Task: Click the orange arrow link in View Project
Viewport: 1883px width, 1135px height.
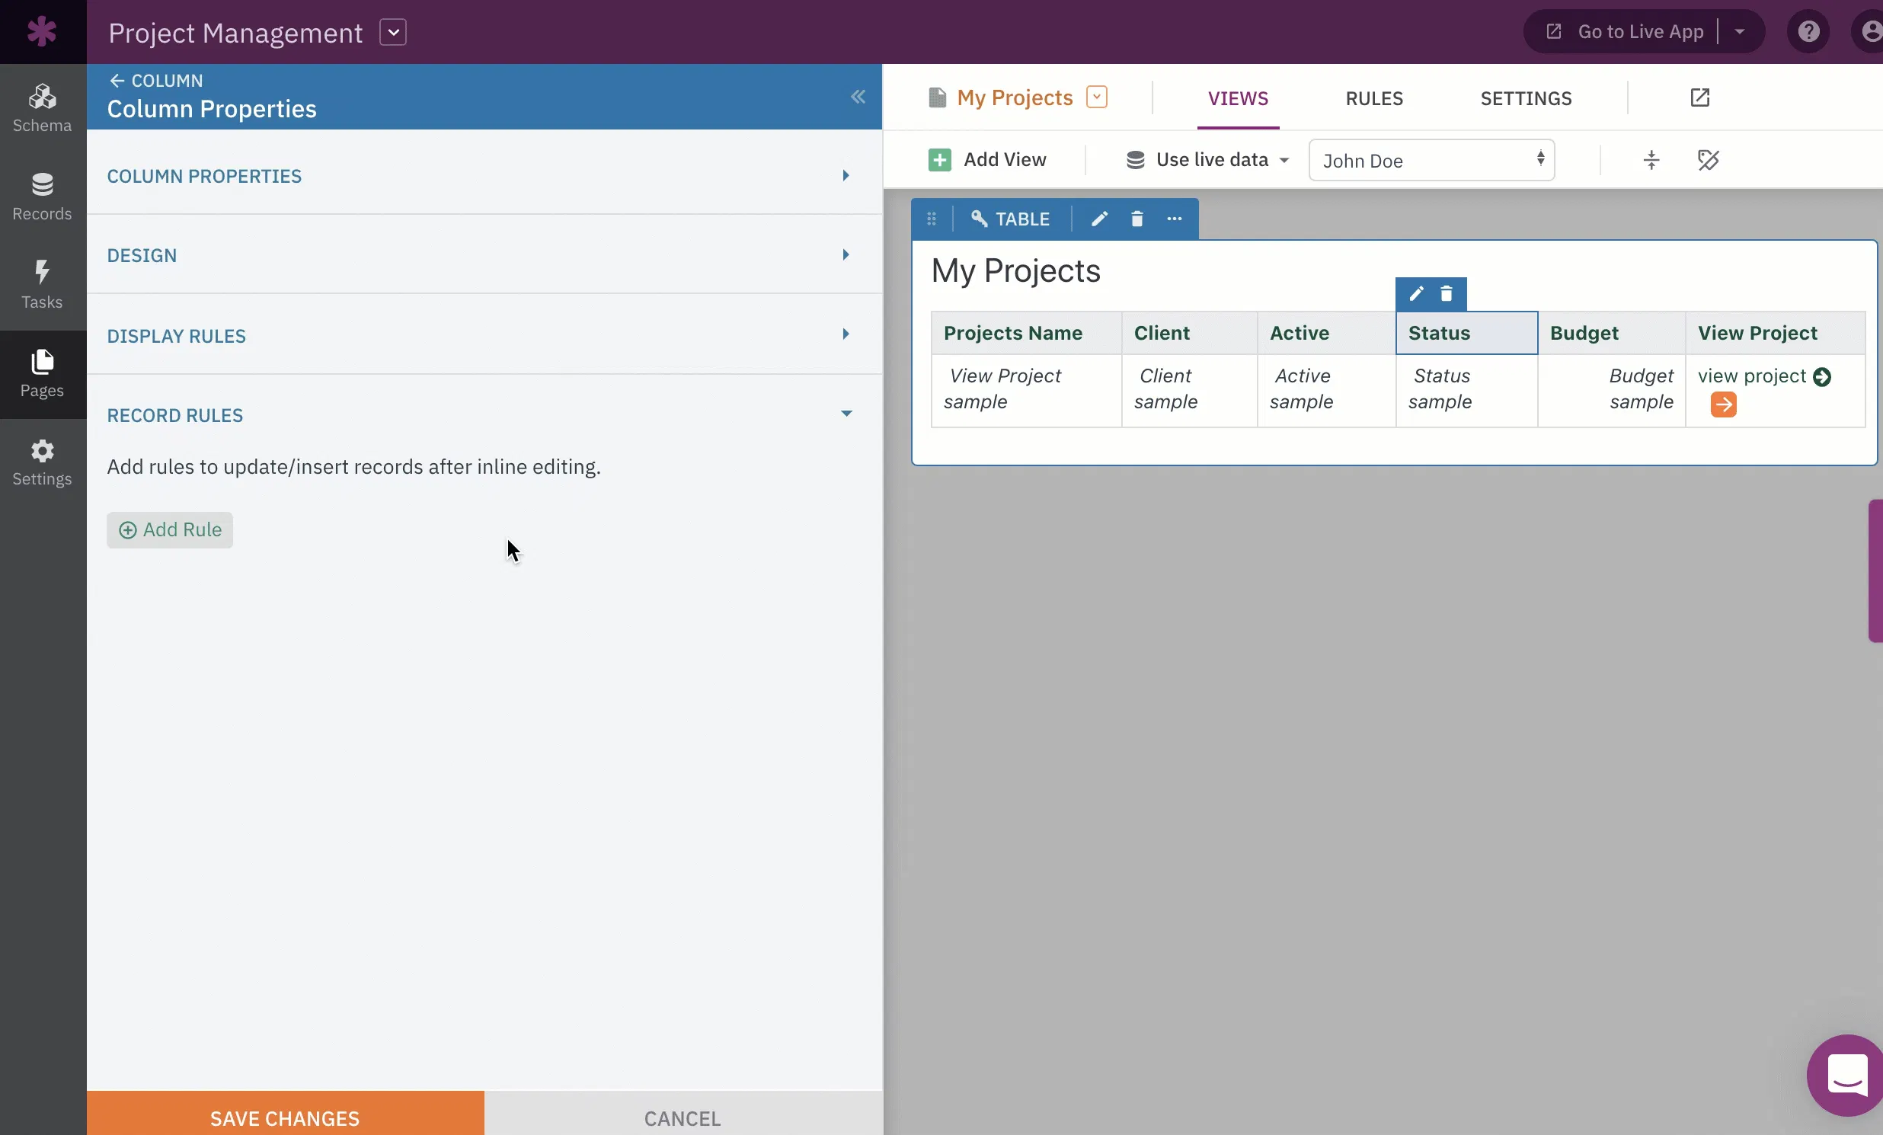Action: tap(1722, 404)
